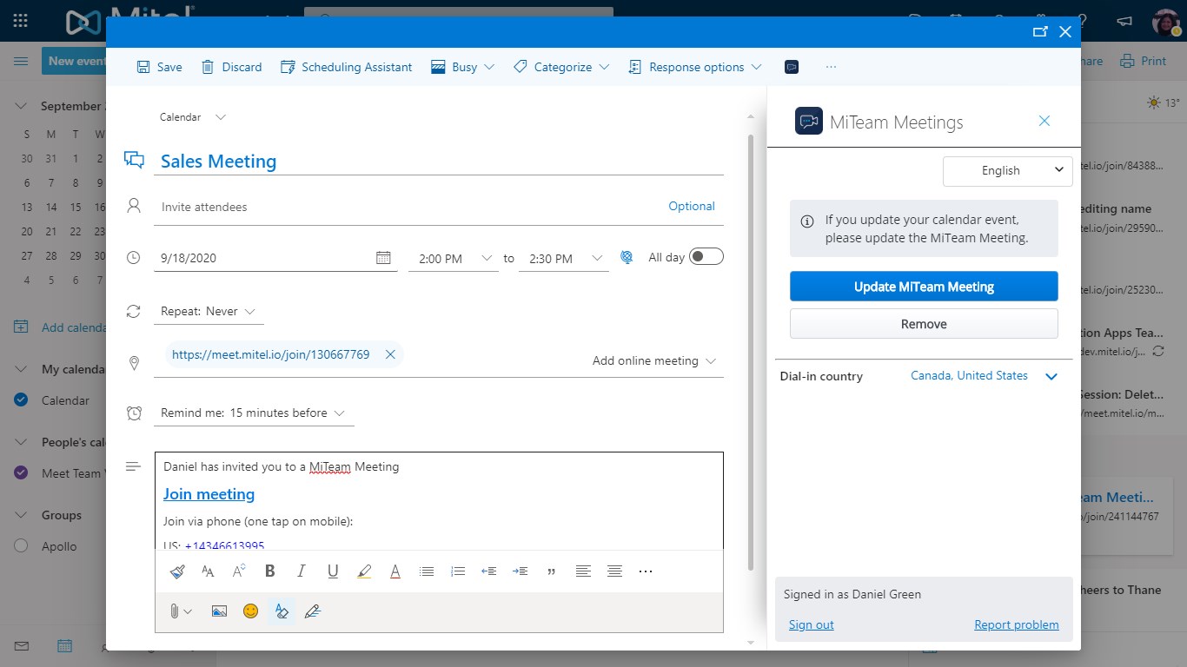Viewport: 1187px width, 667px height.
Task: Show more formatting options ellipsis
Action: click(x=646, y=571)
